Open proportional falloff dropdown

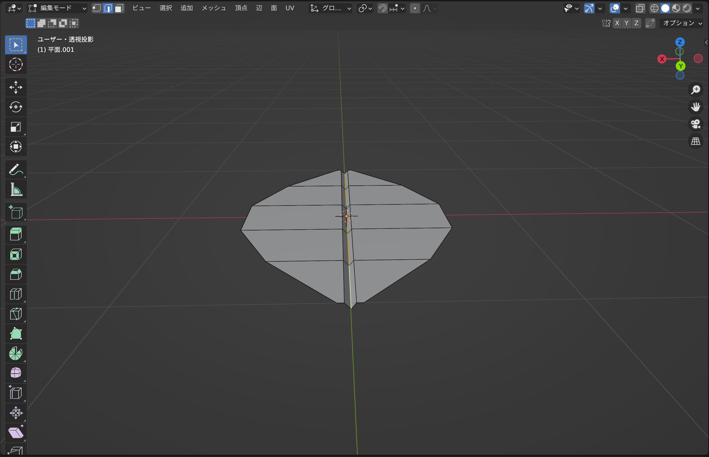click(x=429, y=8)
